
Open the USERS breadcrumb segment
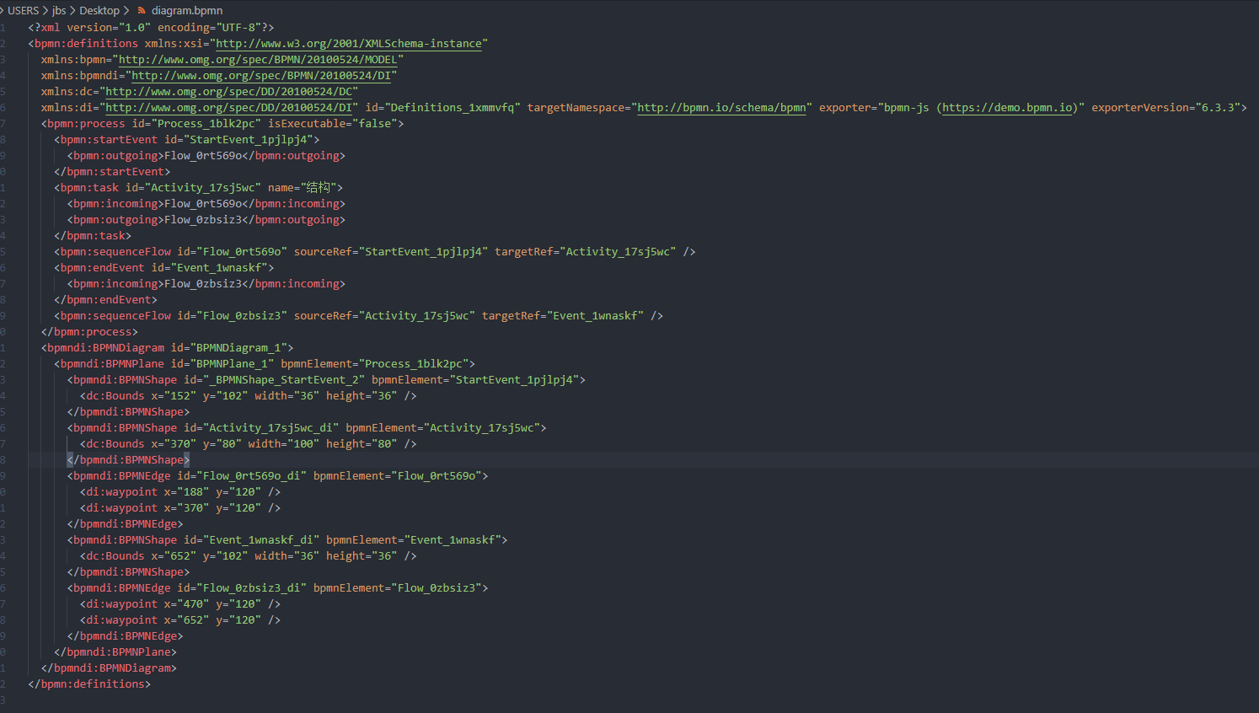[x=24, y=11]
